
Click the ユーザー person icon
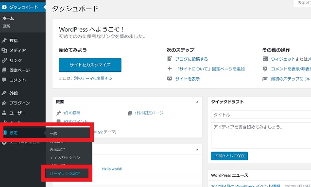click(4, 113)
